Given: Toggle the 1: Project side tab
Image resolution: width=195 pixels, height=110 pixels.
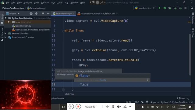Looking at the screenshot, I should (2, 18).
